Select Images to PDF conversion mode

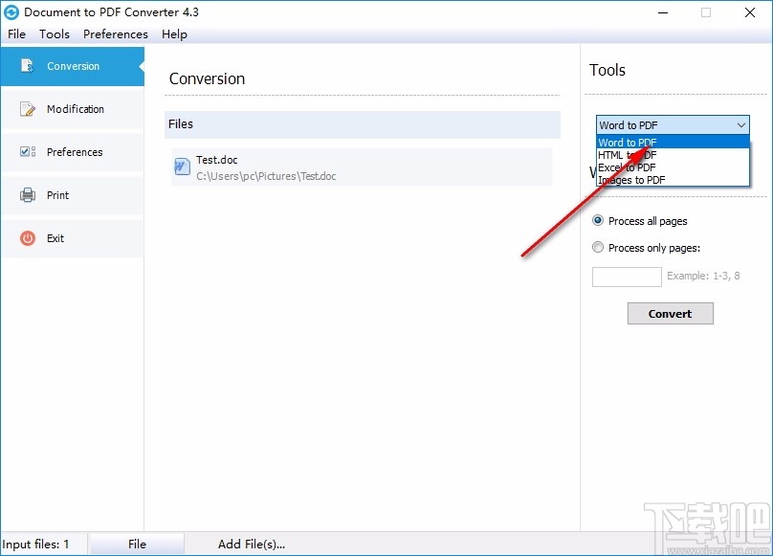630,179
